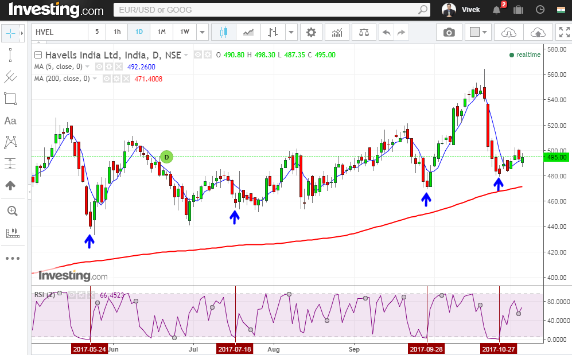Image resolution: width=572 pixels, height=355 pixels.
Task: Open MA (5, close, 0) dropdown arrow
Action: (87, 67)
